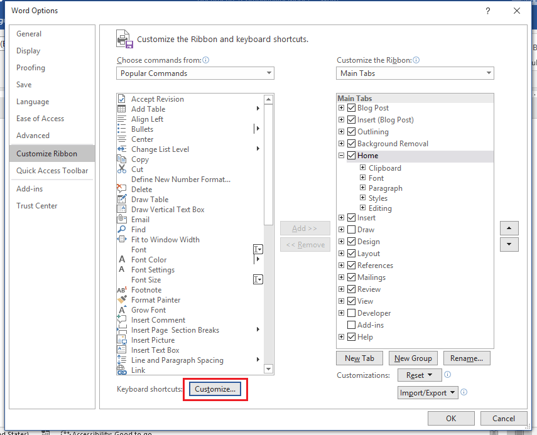The height and width of the screenshot is (435, 537).
Task: Collapse the Home tab tree node
Action: click(x=341, y=156)
